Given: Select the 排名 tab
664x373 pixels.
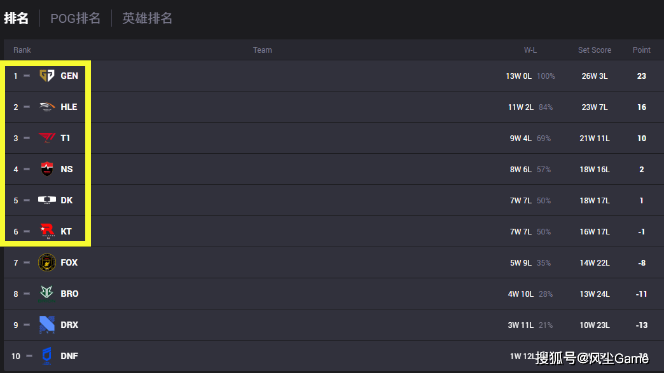Looking at the screenshot, I should (x=17, y=18).
